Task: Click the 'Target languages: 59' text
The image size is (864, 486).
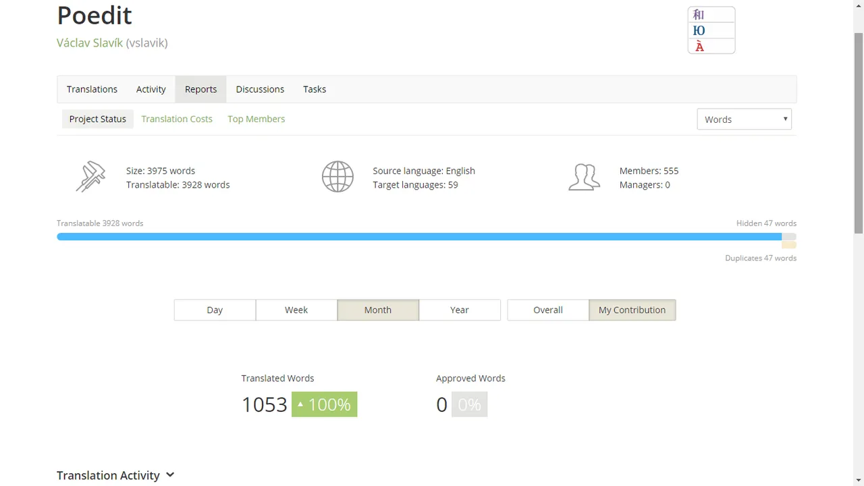Action: click(415, 185)
